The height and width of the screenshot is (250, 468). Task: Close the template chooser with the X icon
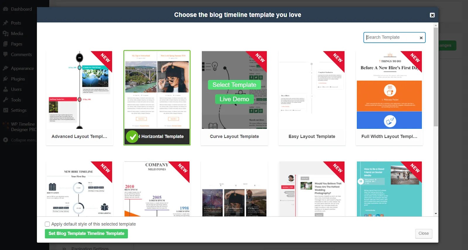point(432,15)
